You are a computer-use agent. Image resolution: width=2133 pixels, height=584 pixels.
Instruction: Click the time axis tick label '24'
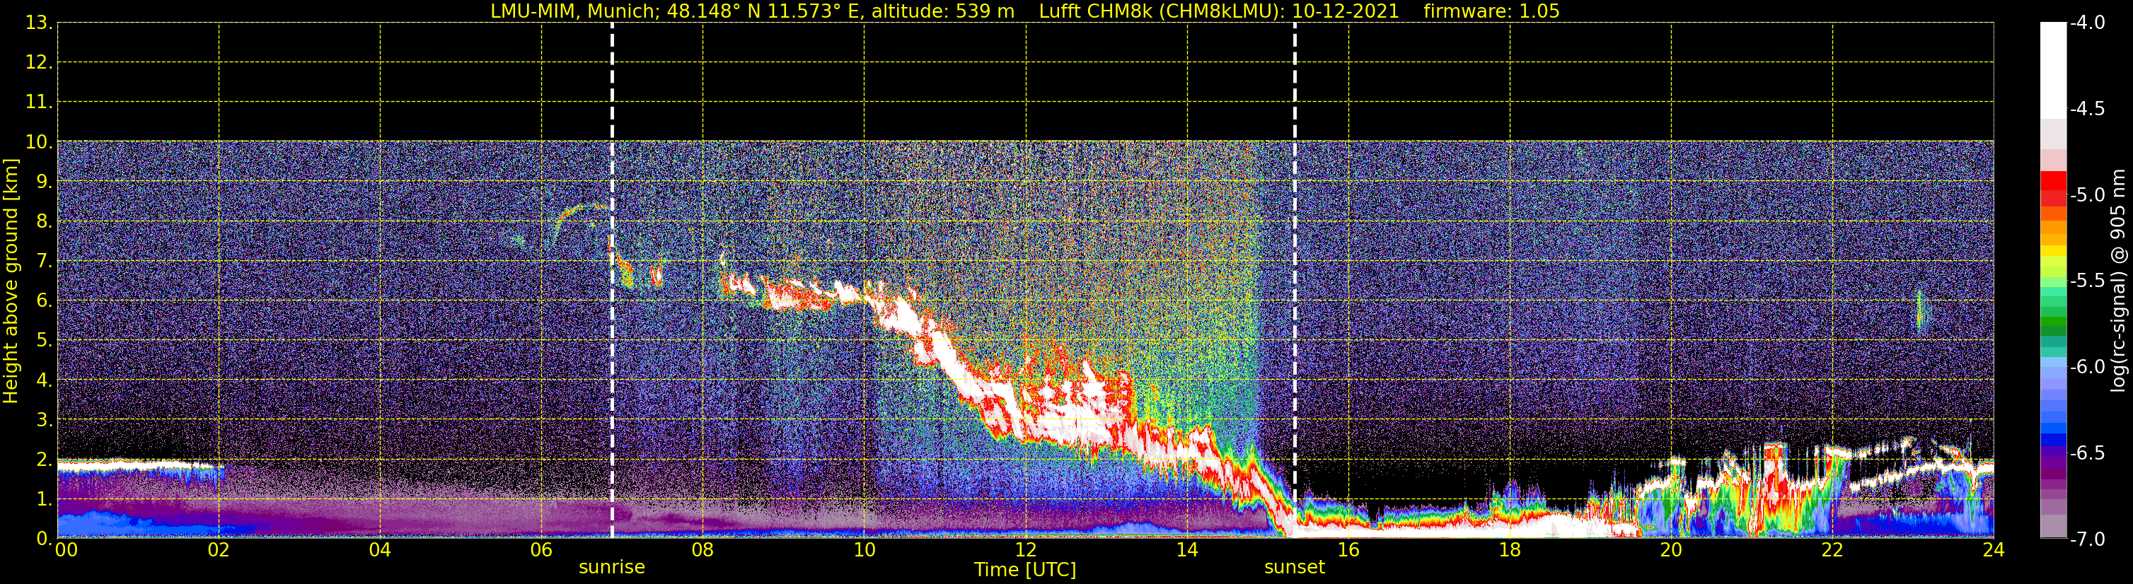[1994, 551]
